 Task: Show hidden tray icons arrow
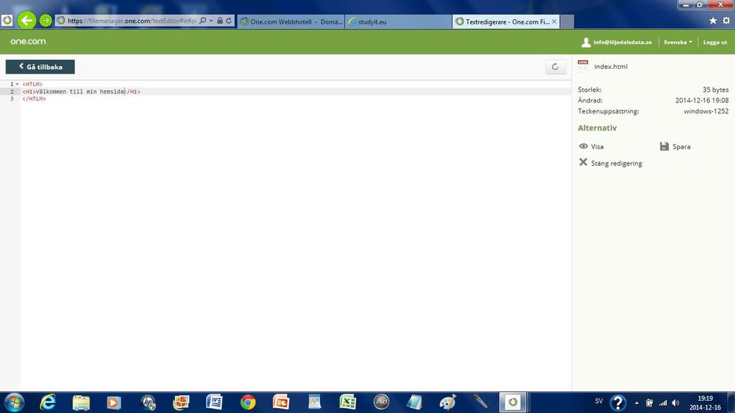tap(637, 403)
